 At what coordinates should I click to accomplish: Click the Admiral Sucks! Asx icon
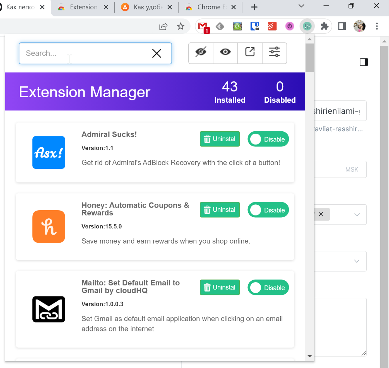49,152
